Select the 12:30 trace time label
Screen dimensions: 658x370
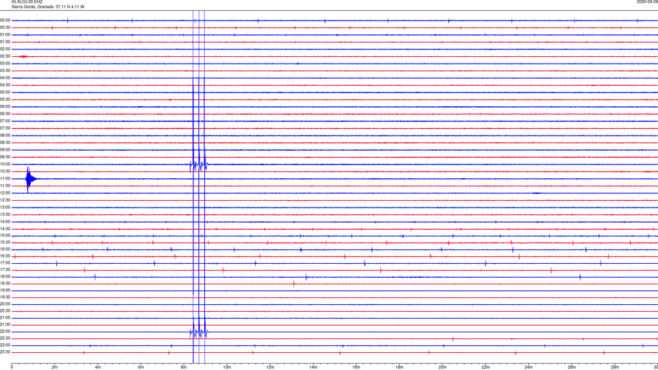(x=5, y=200)
